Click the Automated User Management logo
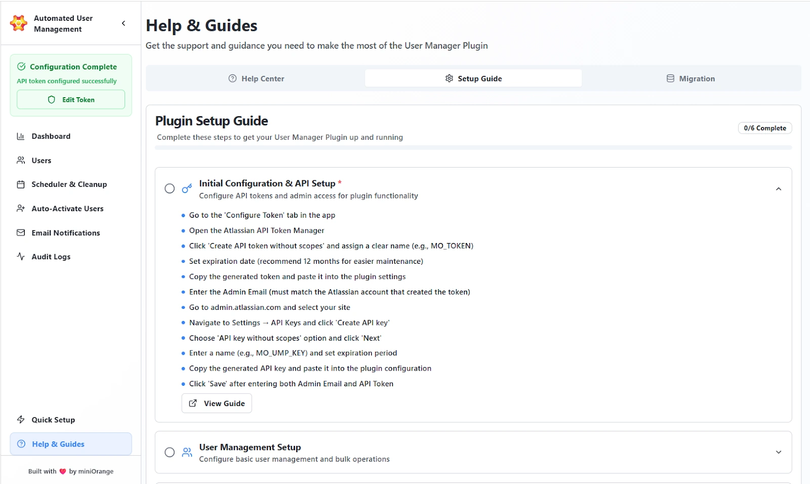 [x=18, y=23]
